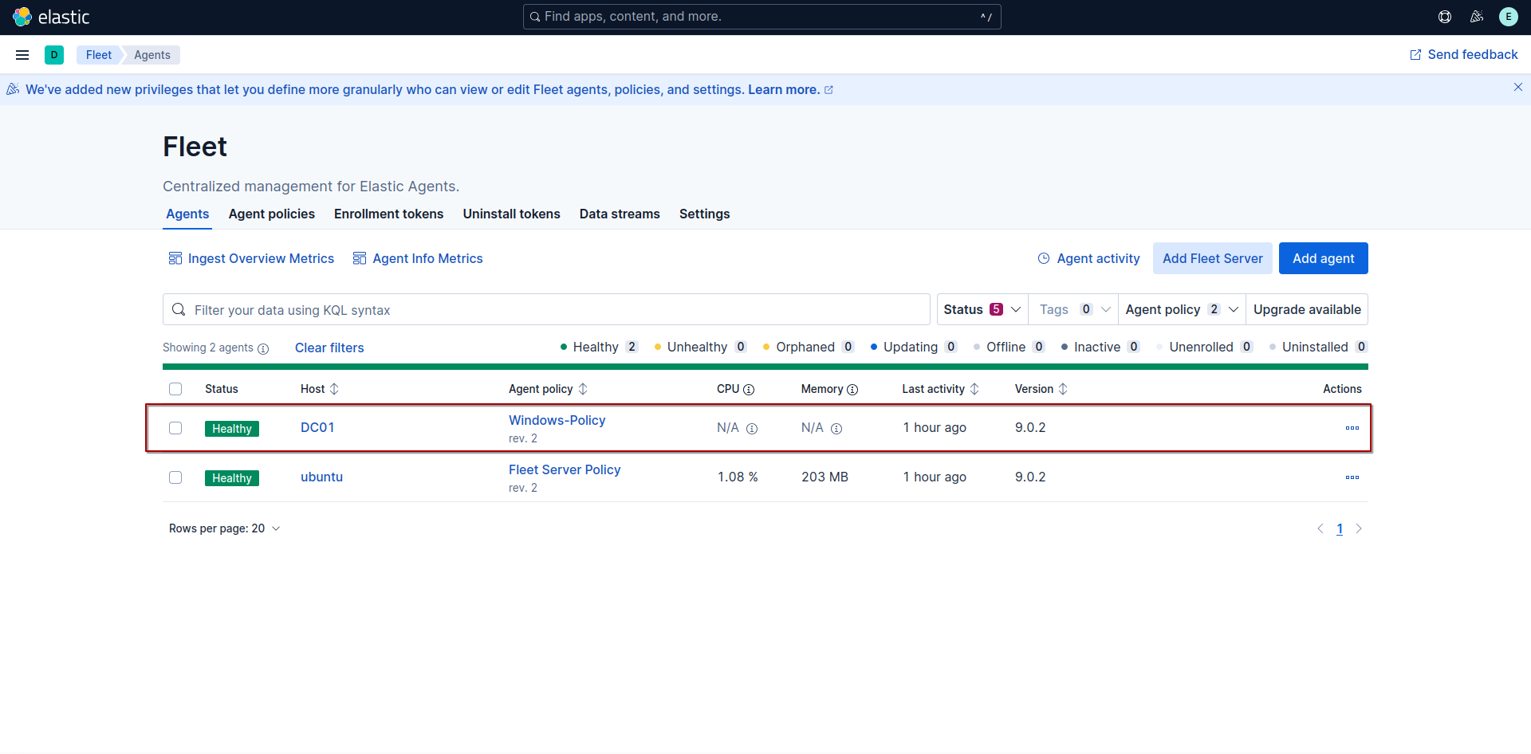Click Add agent button
The height and width of the screenshot is (754, 1531).
point(1324,258)
